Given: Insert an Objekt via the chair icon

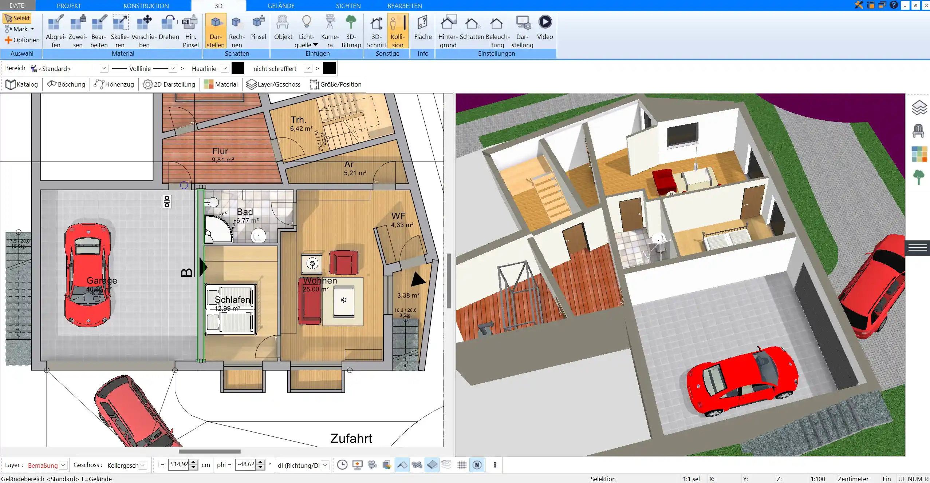Looking at the screenshot, I should coord(283,27).
